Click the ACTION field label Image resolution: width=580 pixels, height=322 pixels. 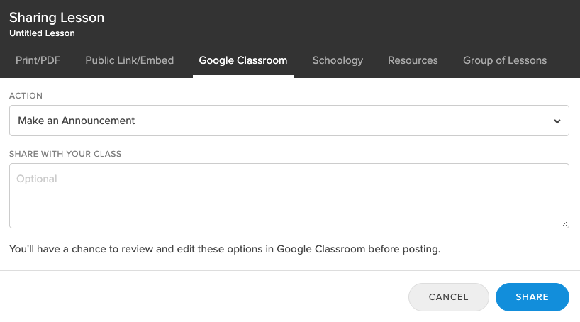pos(26,96)
